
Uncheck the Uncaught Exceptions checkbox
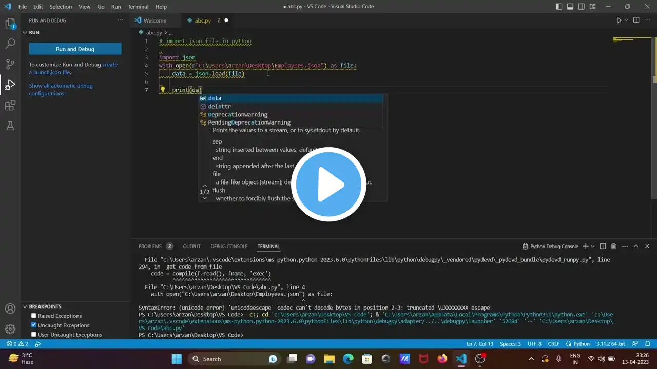pyautogui.click(x=34, y=325)
